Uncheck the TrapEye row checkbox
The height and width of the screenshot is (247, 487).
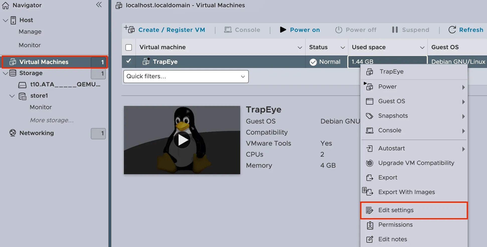[129, 61]
